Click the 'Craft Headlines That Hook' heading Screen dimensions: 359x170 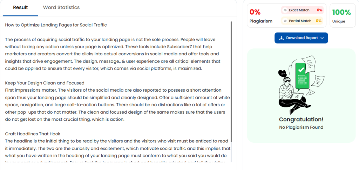click(33, 134)
